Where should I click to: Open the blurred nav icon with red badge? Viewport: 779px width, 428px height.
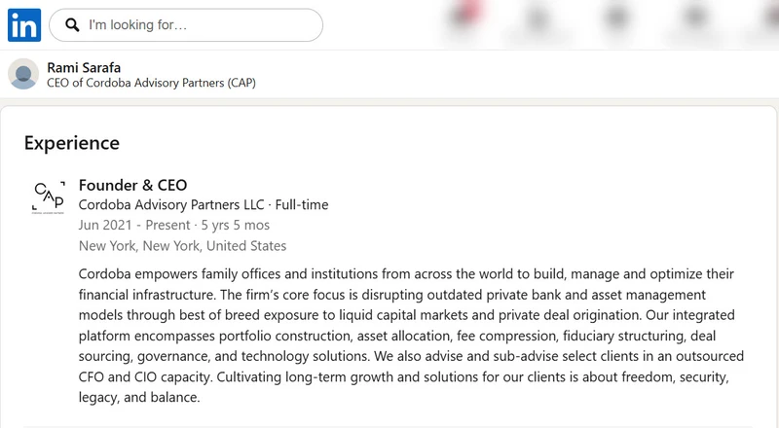click(x=466, y=17)
